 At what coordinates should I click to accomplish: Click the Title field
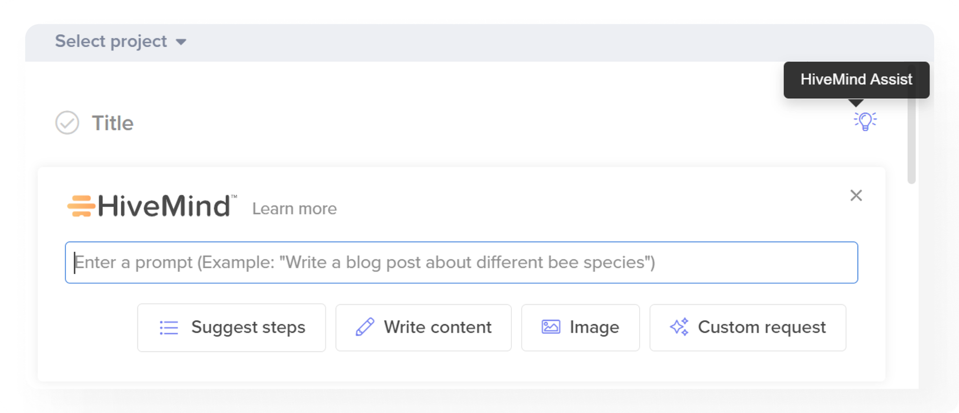click(113, 123)
